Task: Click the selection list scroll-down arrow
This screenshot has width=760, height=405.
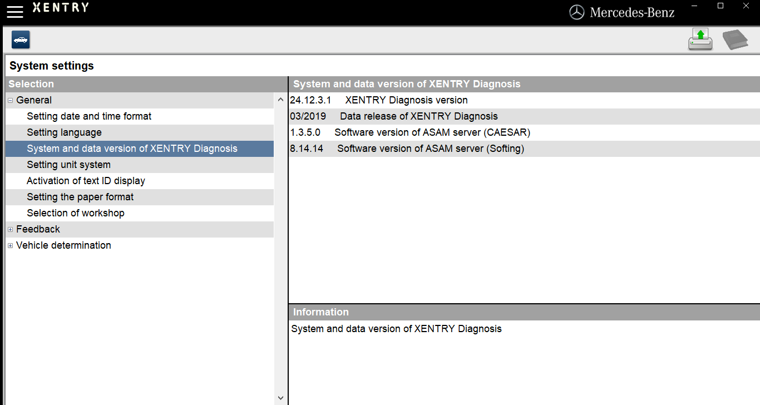Action: (x=280, y=398)
